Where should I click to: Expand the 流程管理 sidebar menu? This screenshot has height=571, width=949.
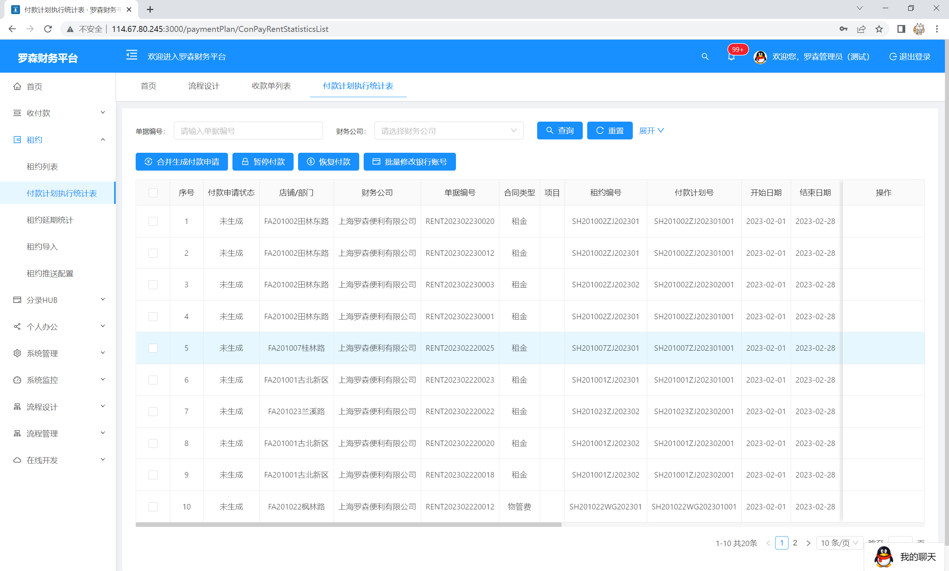(58, 434)
